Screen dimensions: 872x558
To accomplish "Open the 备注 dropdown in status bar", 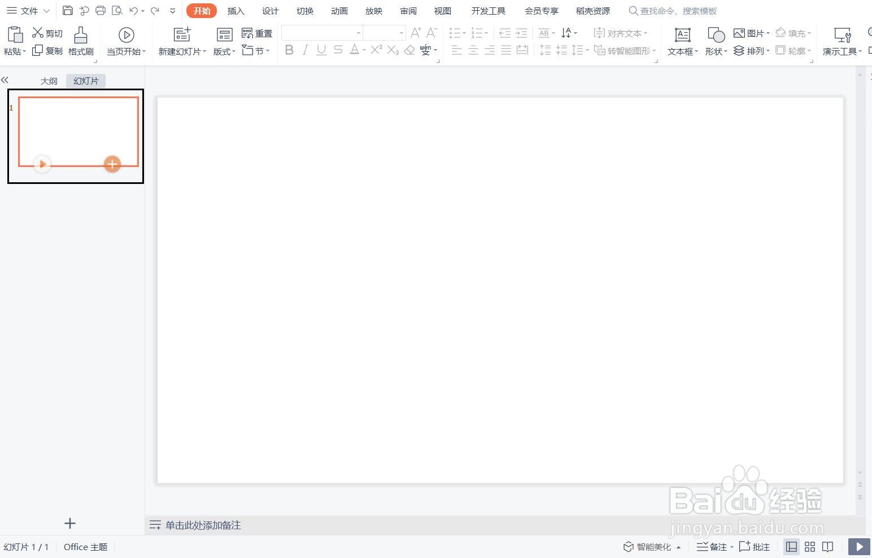I will (x=732, y=546).
